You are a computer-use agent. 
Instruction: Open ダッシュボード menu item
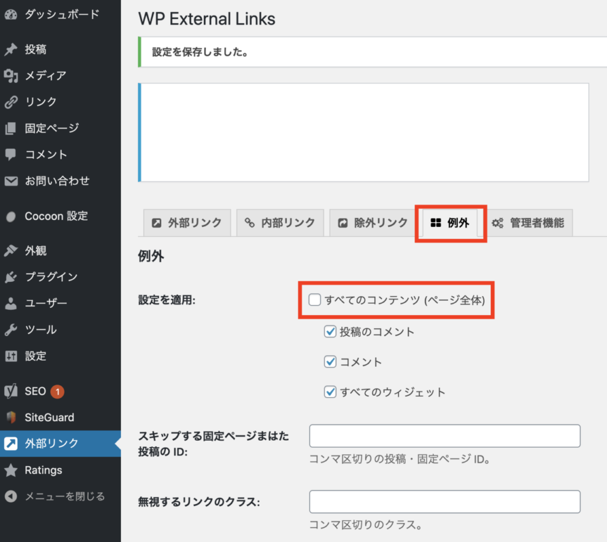[x=60, y=14]
